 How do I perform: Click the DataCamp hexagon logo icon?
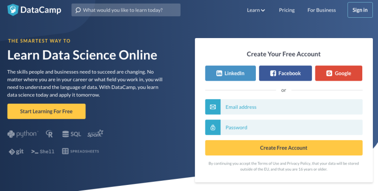click(x=13, y=10)
